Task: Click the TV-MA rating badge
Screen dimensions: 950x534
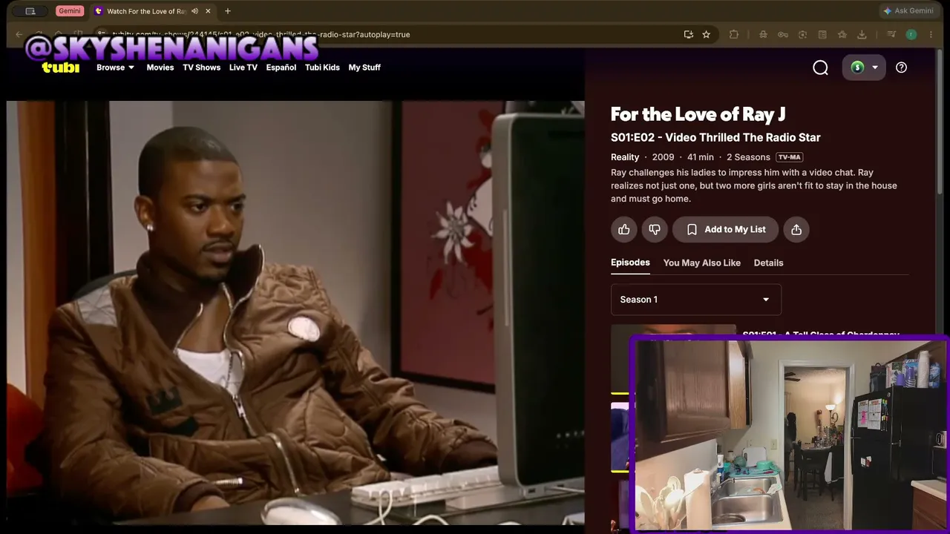Action: 790,157
